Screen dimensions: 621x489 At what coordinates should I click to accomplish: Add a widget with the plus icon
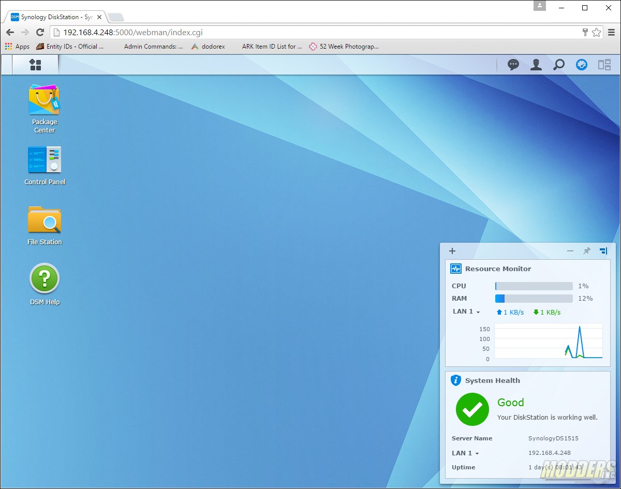tap(452, 251)
